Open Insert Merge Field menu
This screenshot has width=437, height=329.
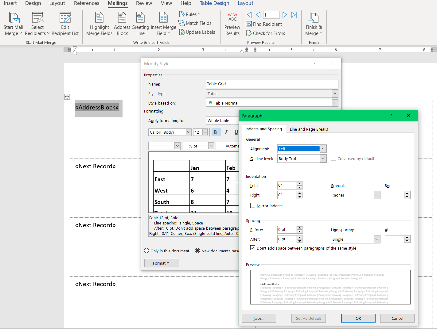163,24
